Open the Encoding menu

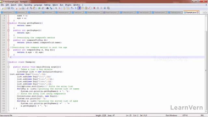click(x=28, y=5)
